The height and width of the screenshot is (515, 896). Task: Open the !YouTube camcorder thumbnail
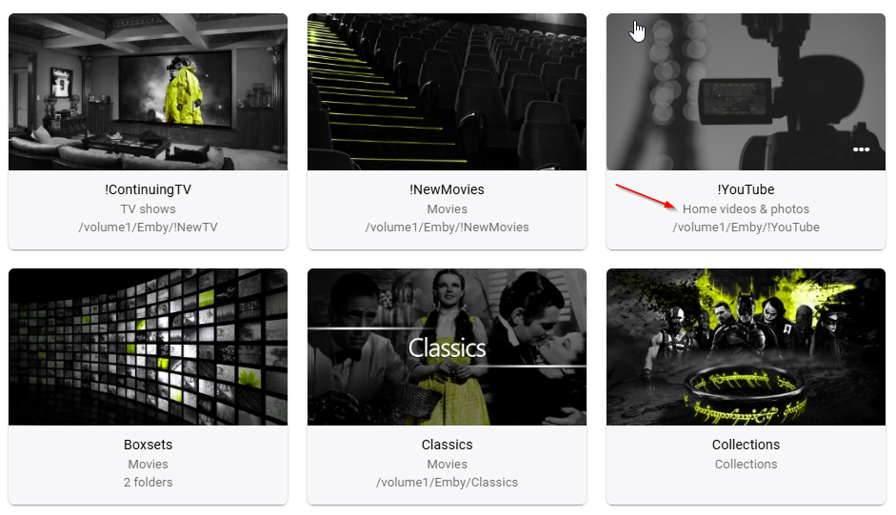[746, 92]
